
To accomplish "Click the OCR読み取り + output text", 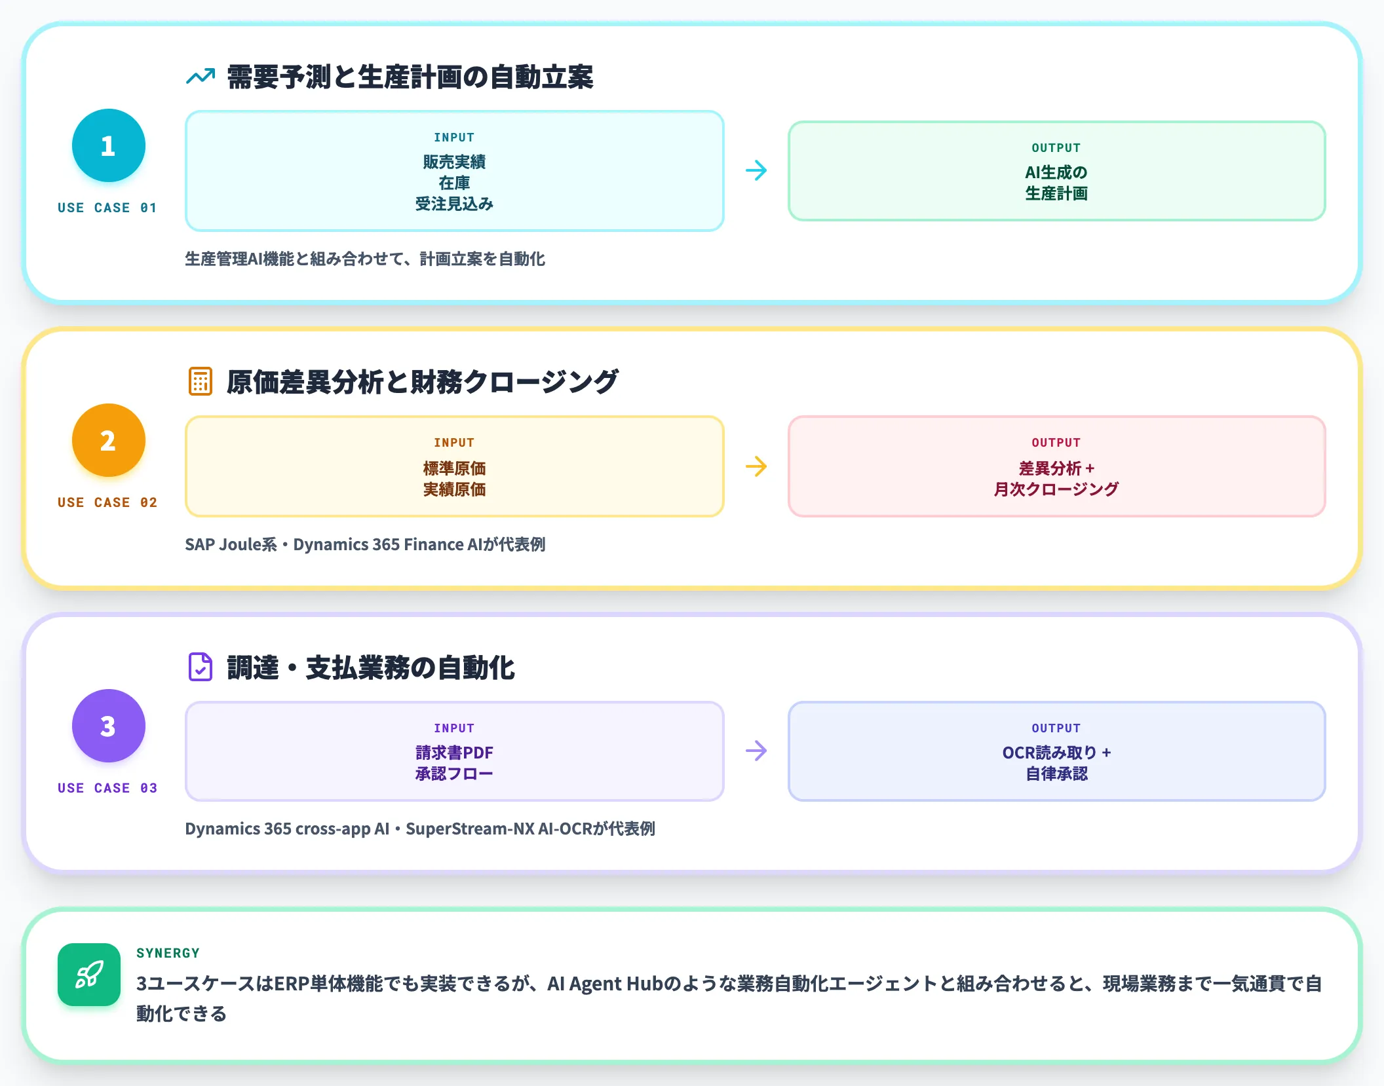I will 1056,753.
